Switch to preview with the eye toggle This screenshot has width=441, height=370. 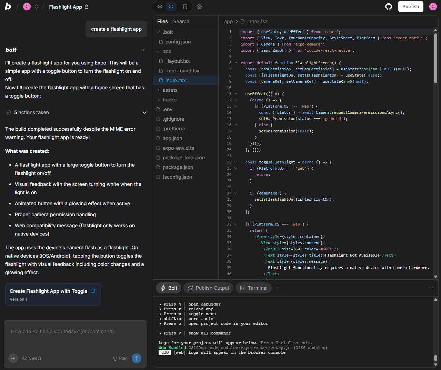tap(159, 6)
